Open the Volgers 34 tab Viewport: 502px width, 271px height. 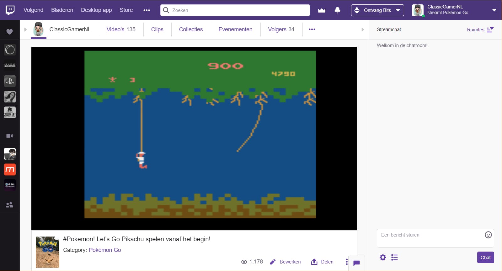coord(281,29)
